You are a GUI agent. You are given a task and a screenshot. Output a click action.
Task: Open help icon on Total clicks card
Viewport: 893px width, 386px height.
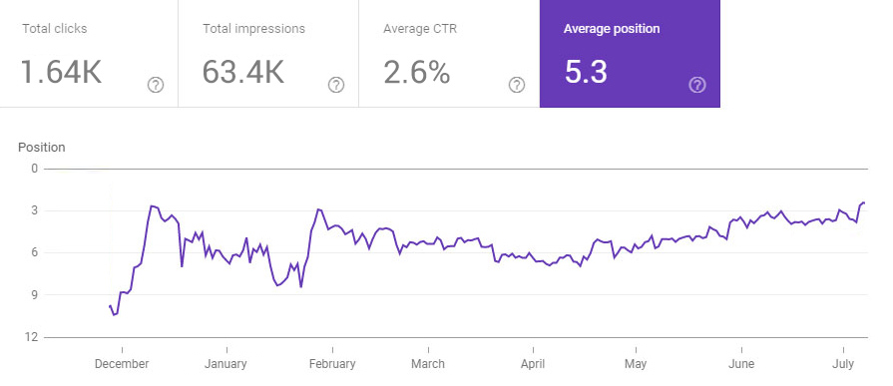click(x=156, y=86)
